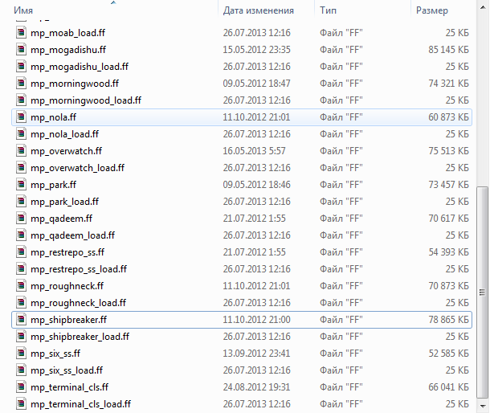Click the icon next to mp_park.ff
490x413 pixels.
tap(21, 185)
